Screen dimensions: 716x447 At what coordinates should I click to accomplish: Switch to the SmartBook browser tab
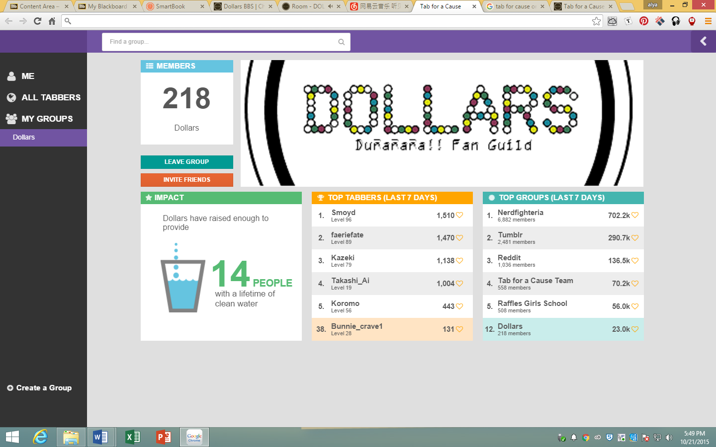(175, 6)
